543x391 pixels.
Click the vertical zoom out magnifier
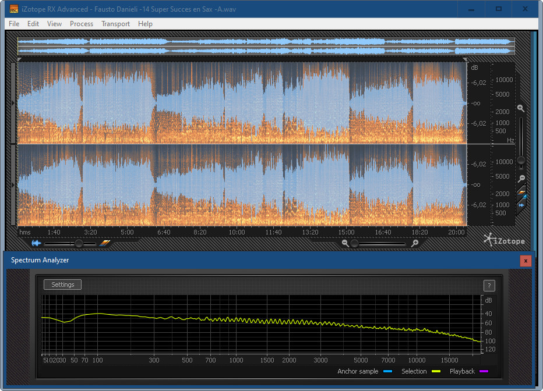point(521,179)
